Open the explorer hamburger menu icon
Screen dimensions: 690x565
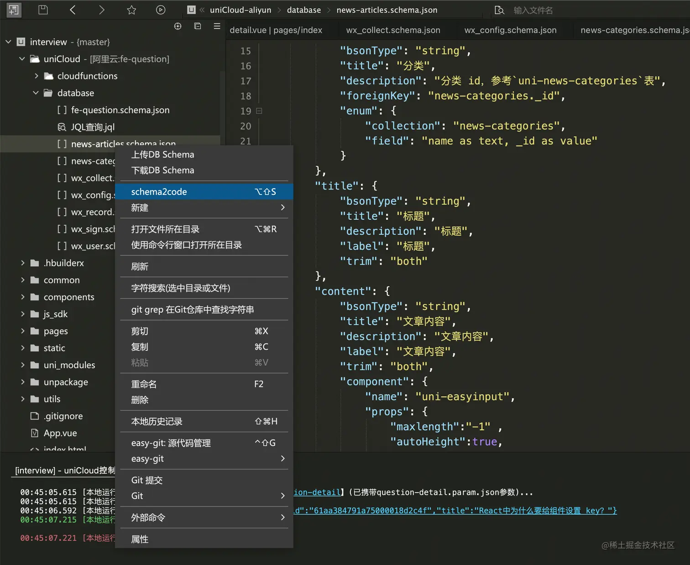pyautogui.click(x=217, y=26)
